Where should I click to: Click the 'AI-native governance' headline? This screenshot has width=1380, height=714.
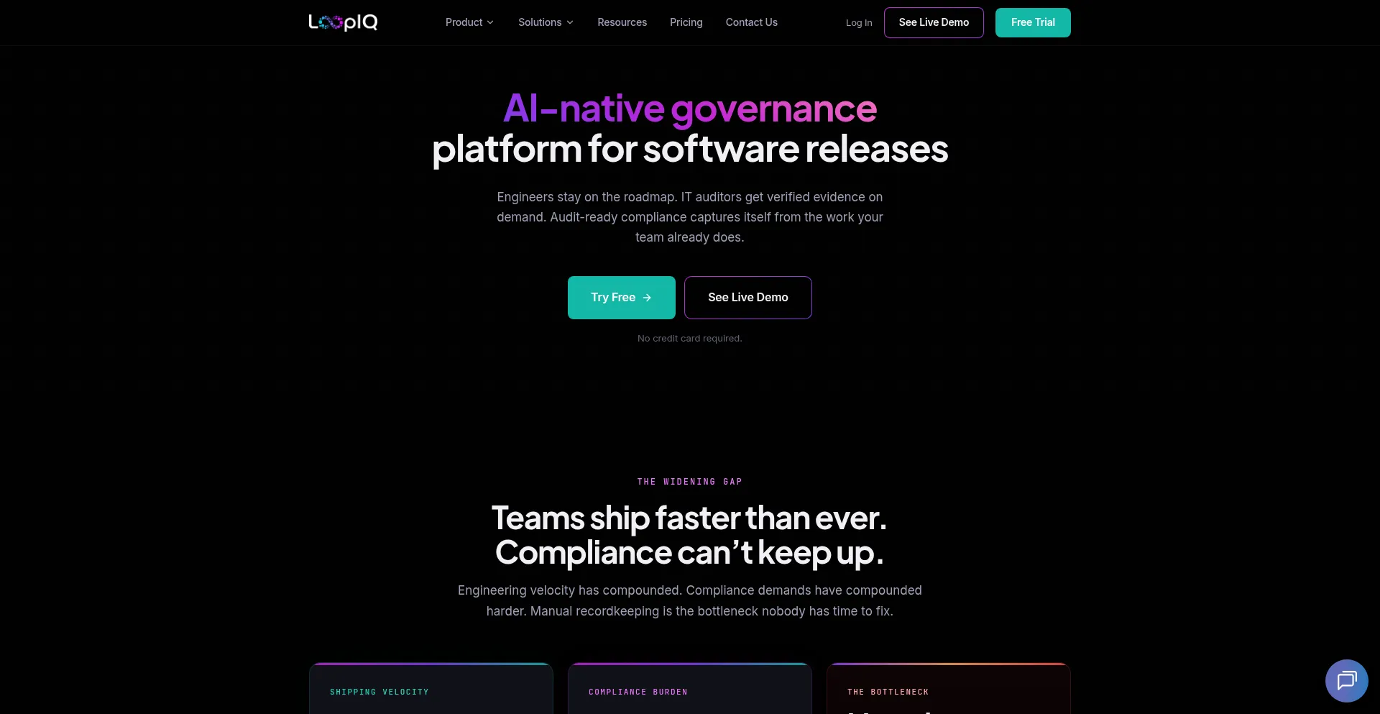coord(689,109)
